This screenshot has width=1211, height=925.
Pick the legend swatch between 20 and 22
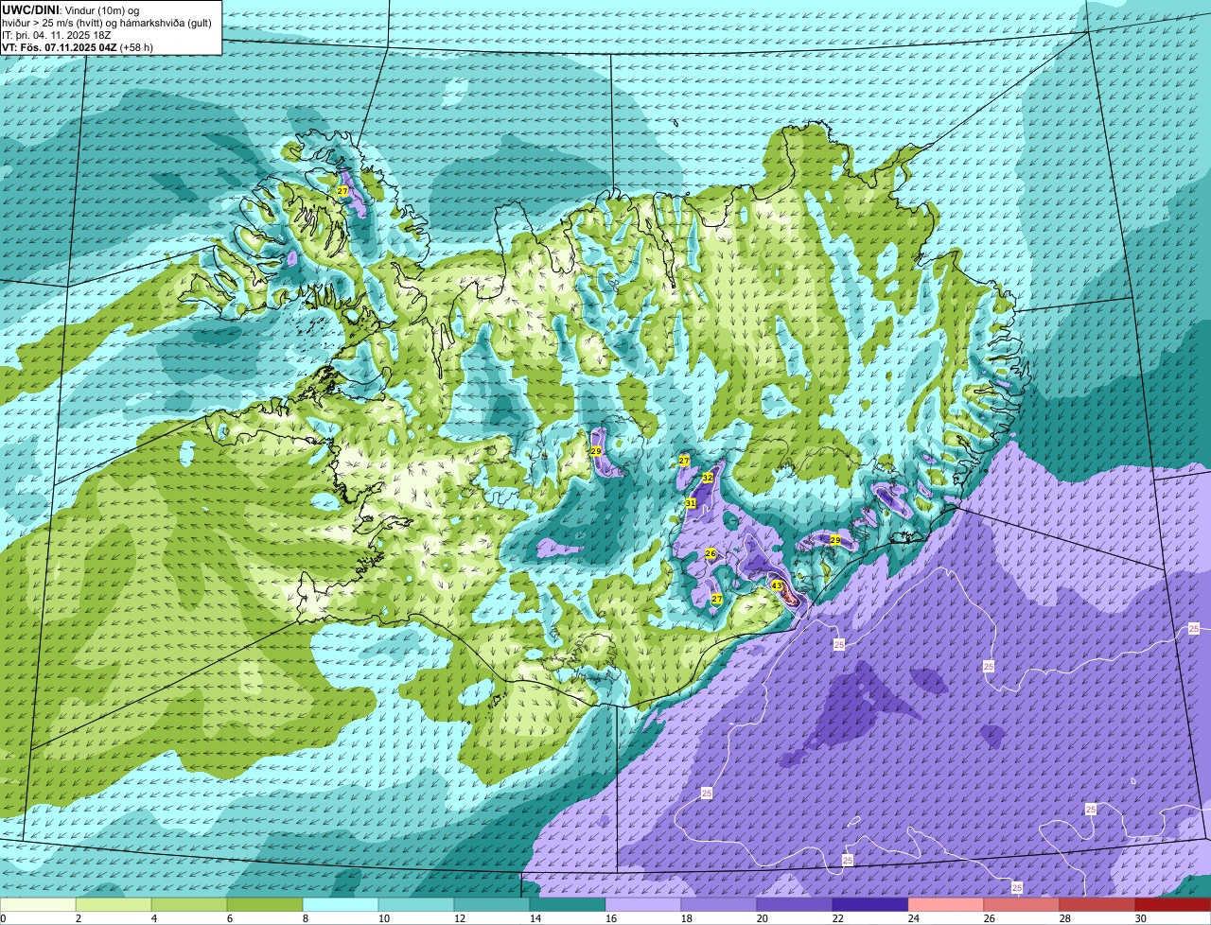[x=795, y=905]
